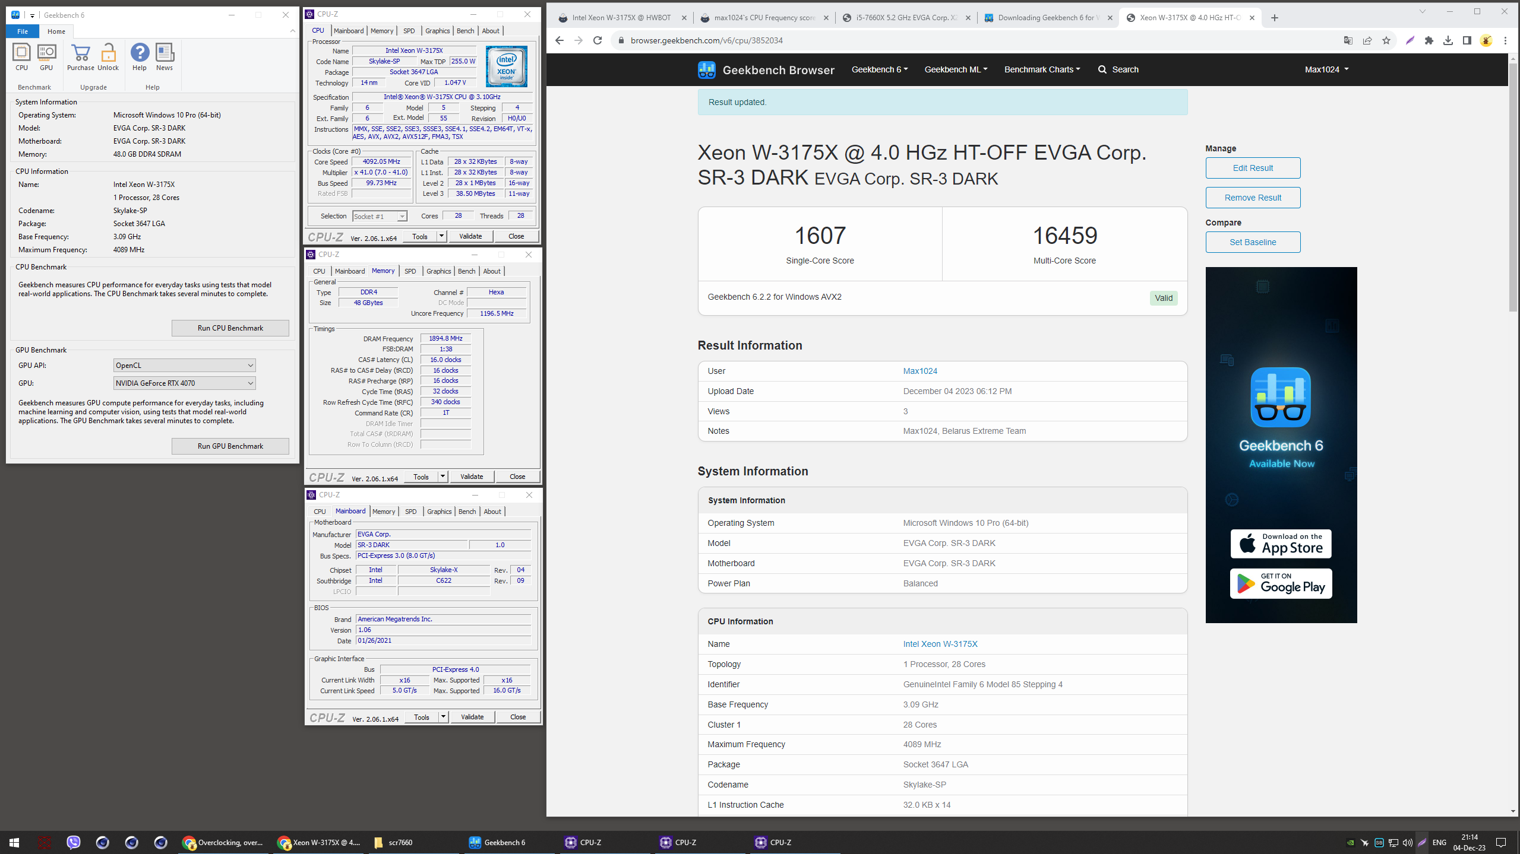
Task: Click the Unlock padlock icon in Geekbench
Action: (x=108, y=57)
